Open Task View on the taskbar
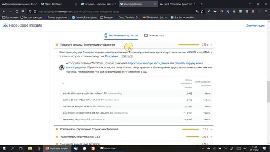This screenshot has height=152, width=270. [x=21, y=148]
